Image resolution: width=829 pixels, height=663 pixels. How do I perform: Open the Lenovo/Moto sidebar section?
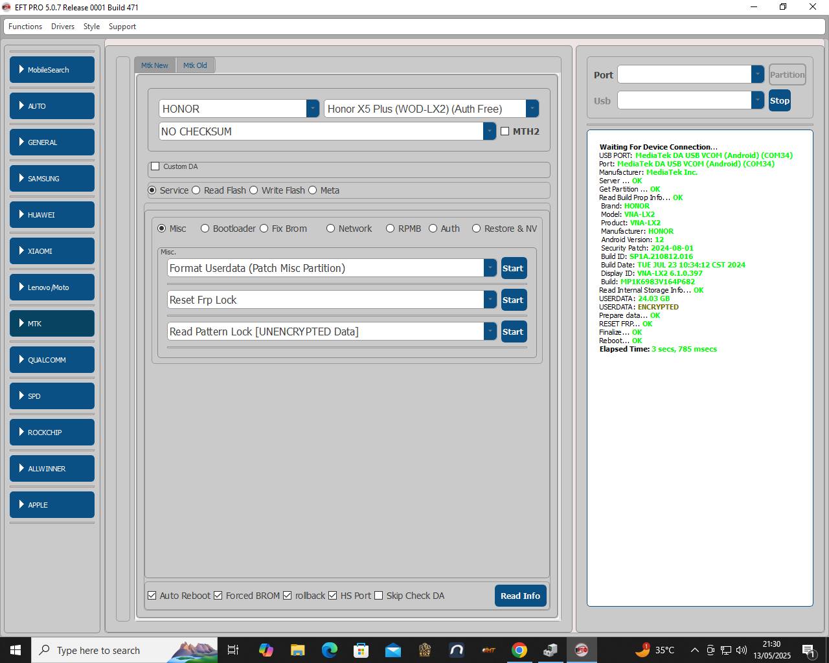point(52,287)
